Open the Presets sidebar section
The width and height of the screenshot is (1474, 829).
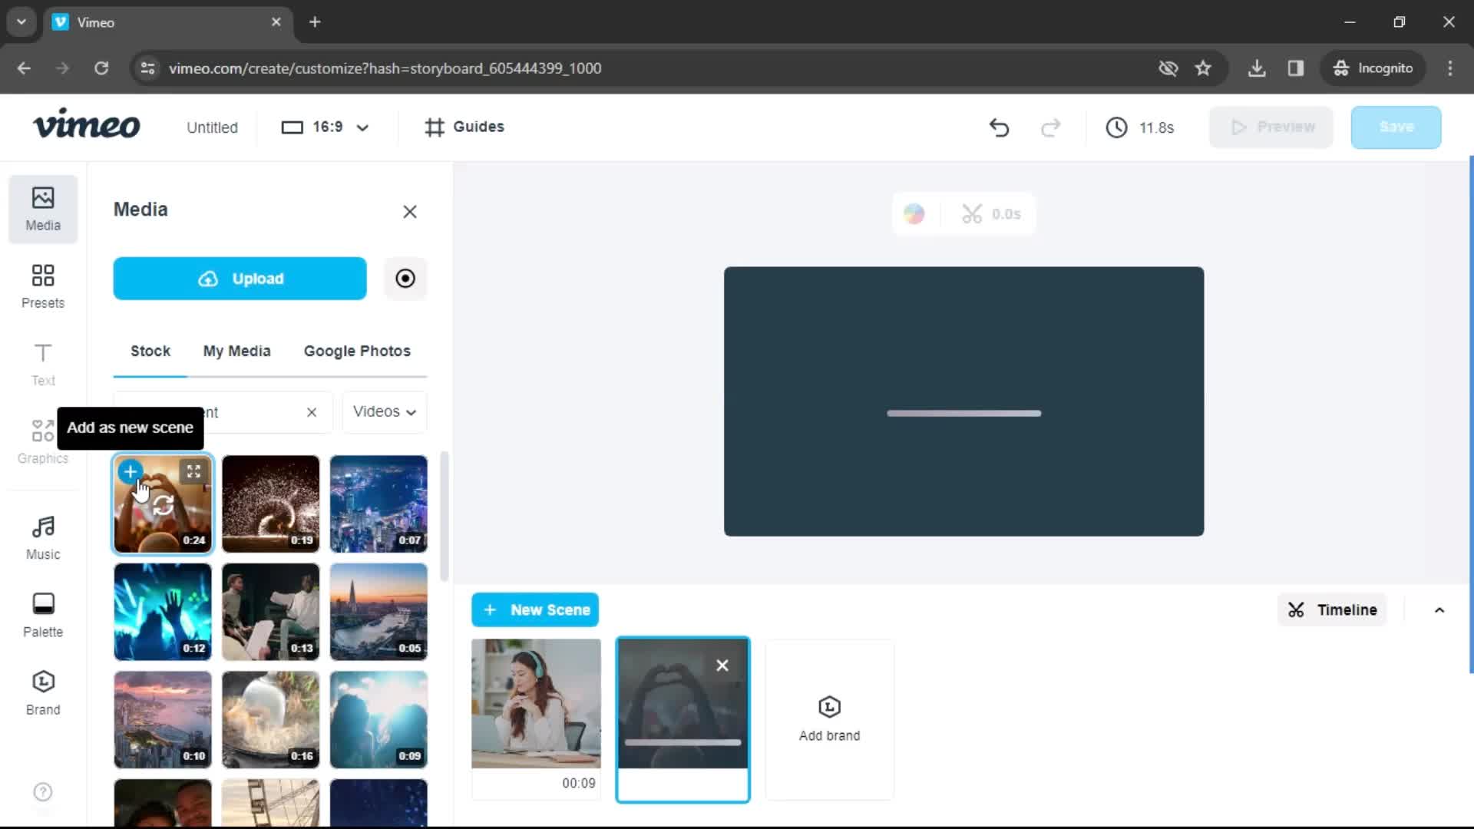[x=43, y=286]
